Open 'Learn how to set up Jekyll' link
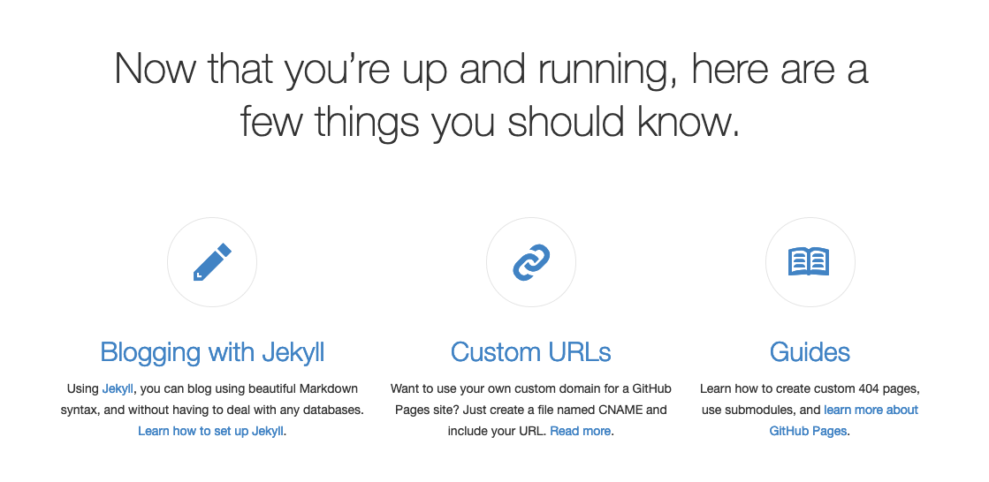Image resolution: width=989 pixels, height=482 pixels. pos(210,432)
